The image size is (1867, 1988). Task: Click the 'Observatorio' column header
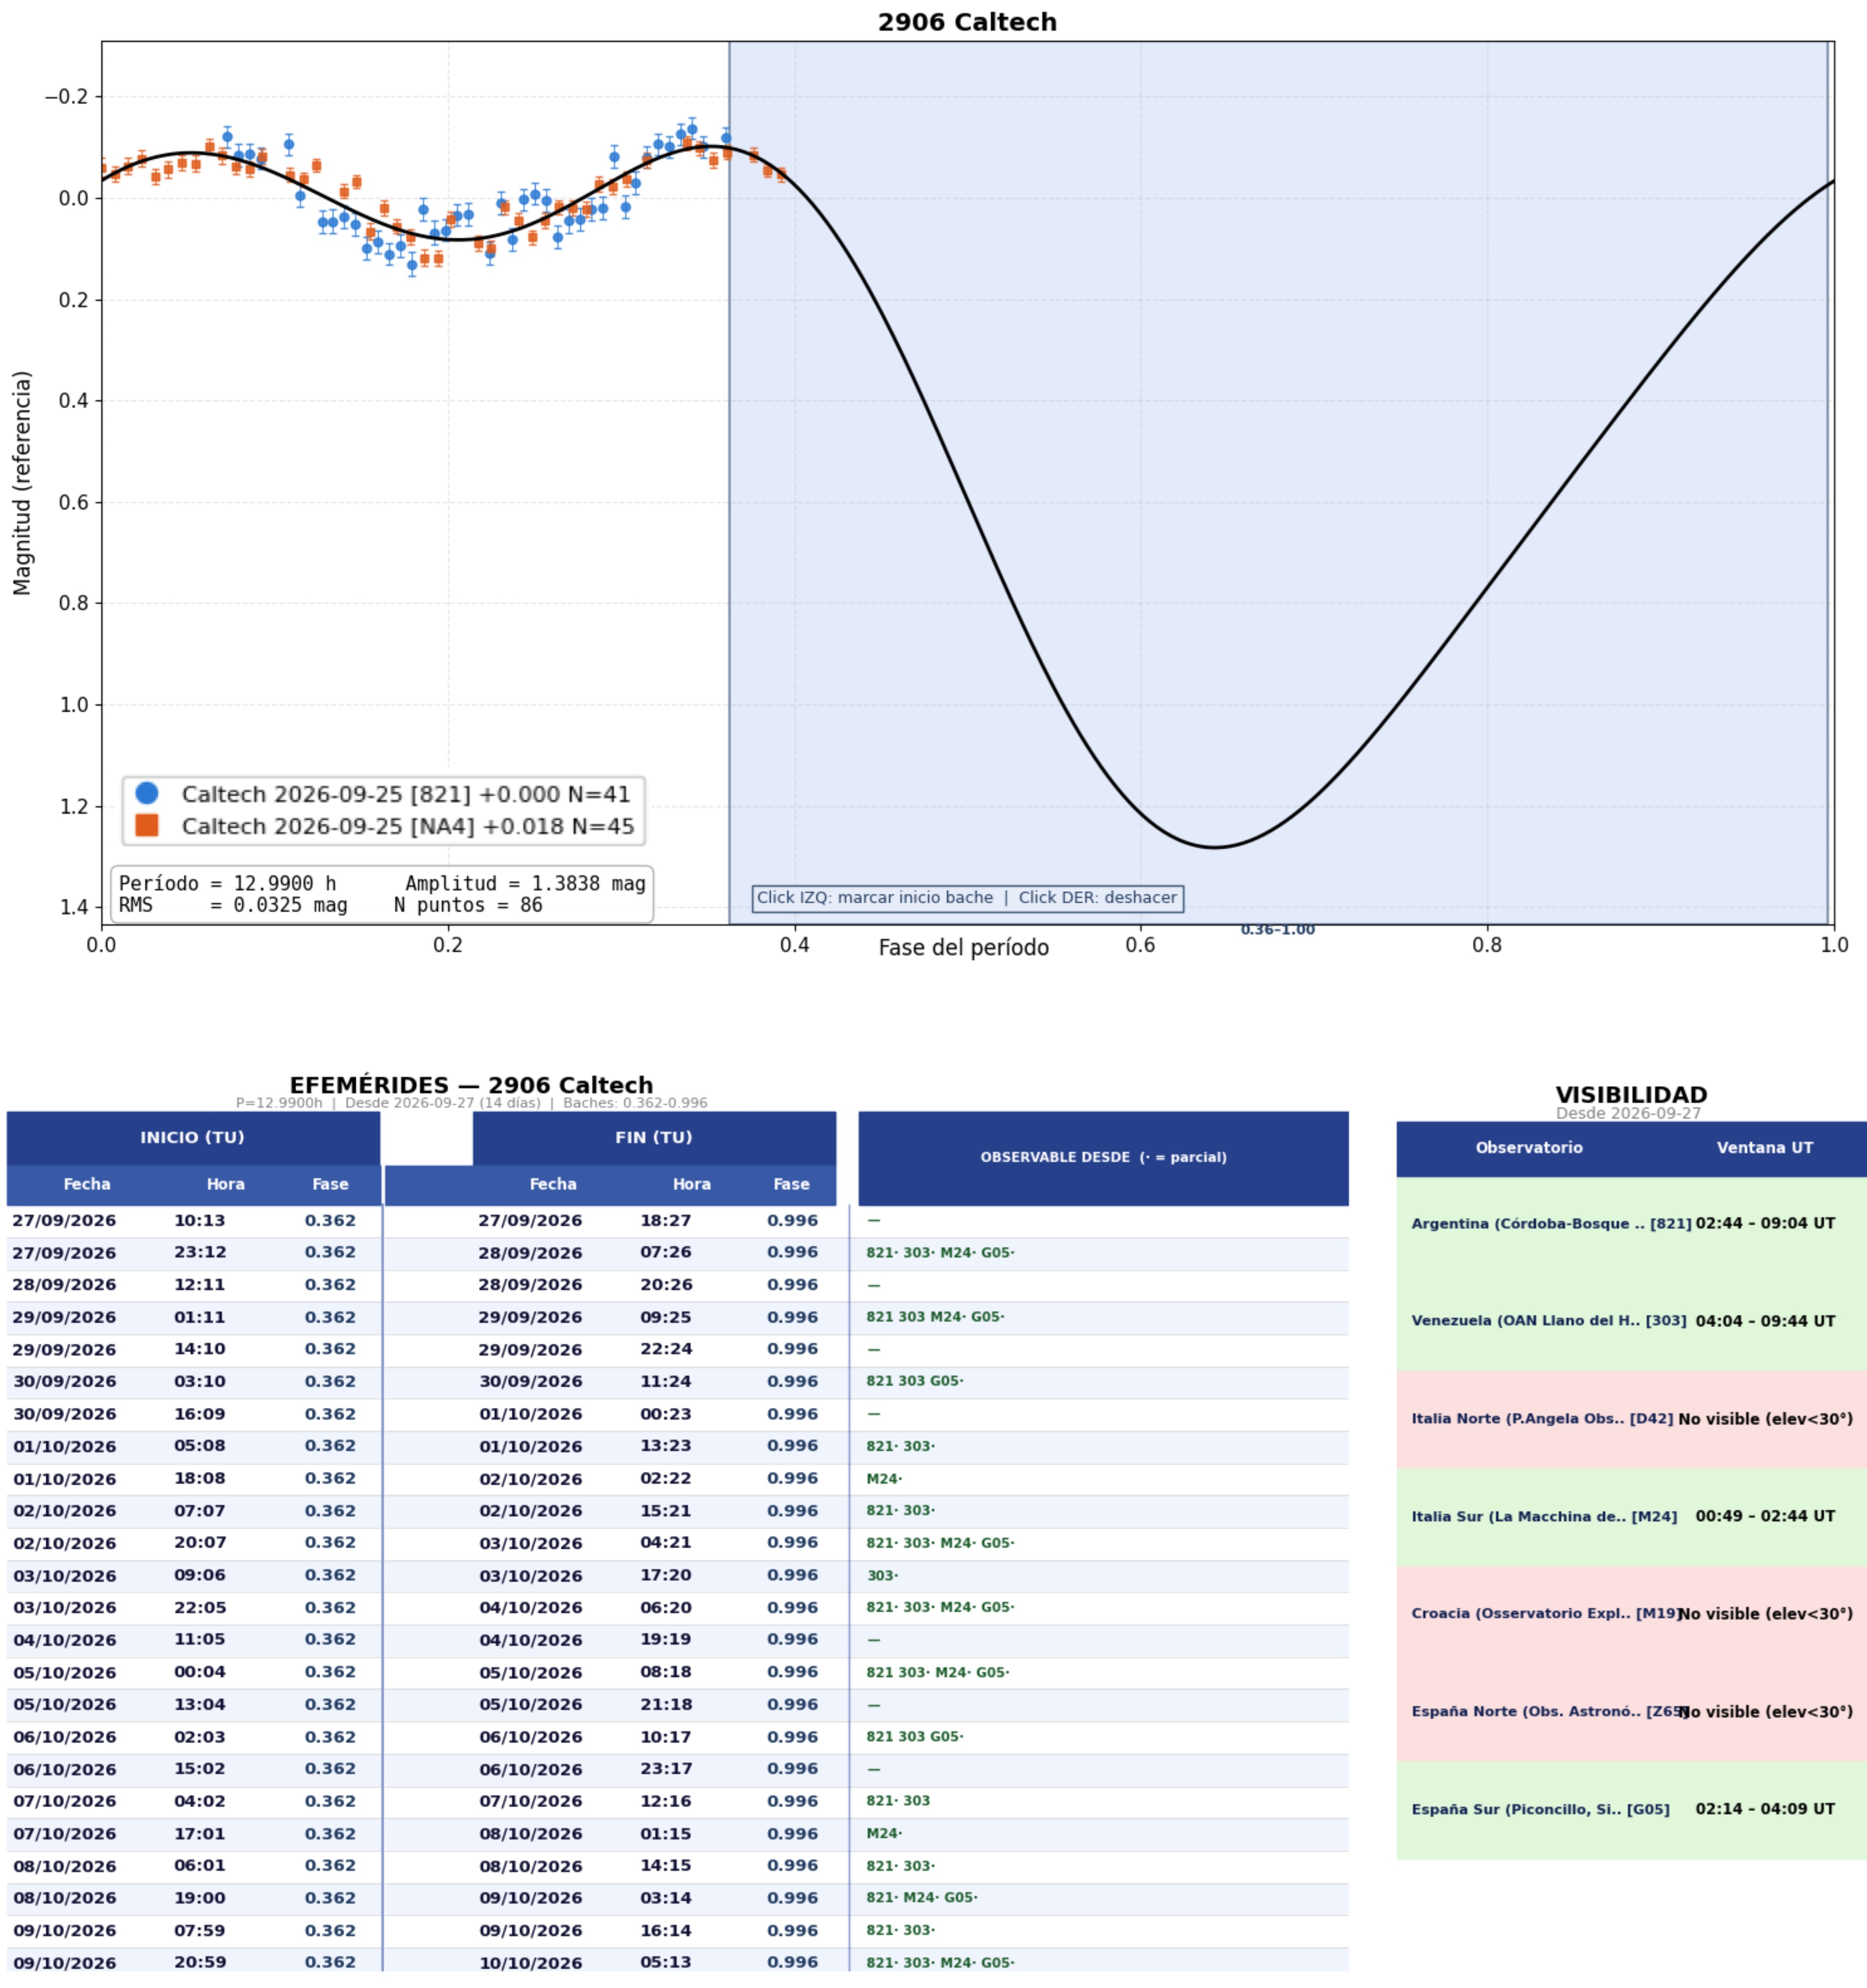click(1529, 1148)
